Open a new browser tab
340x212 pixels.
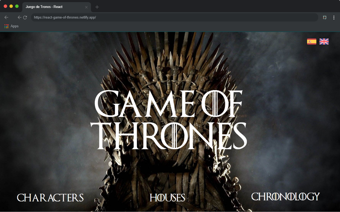pyautogui.click(x=97, y=7)
